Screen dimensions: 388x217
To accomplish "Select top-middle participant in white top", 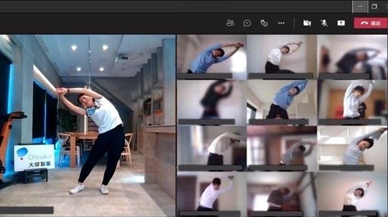I will coord(282,57).
